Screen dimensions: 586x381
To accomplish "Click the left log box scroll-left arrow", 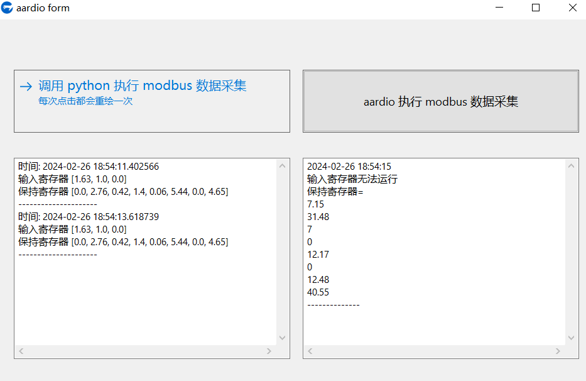I will pos(21,351).
